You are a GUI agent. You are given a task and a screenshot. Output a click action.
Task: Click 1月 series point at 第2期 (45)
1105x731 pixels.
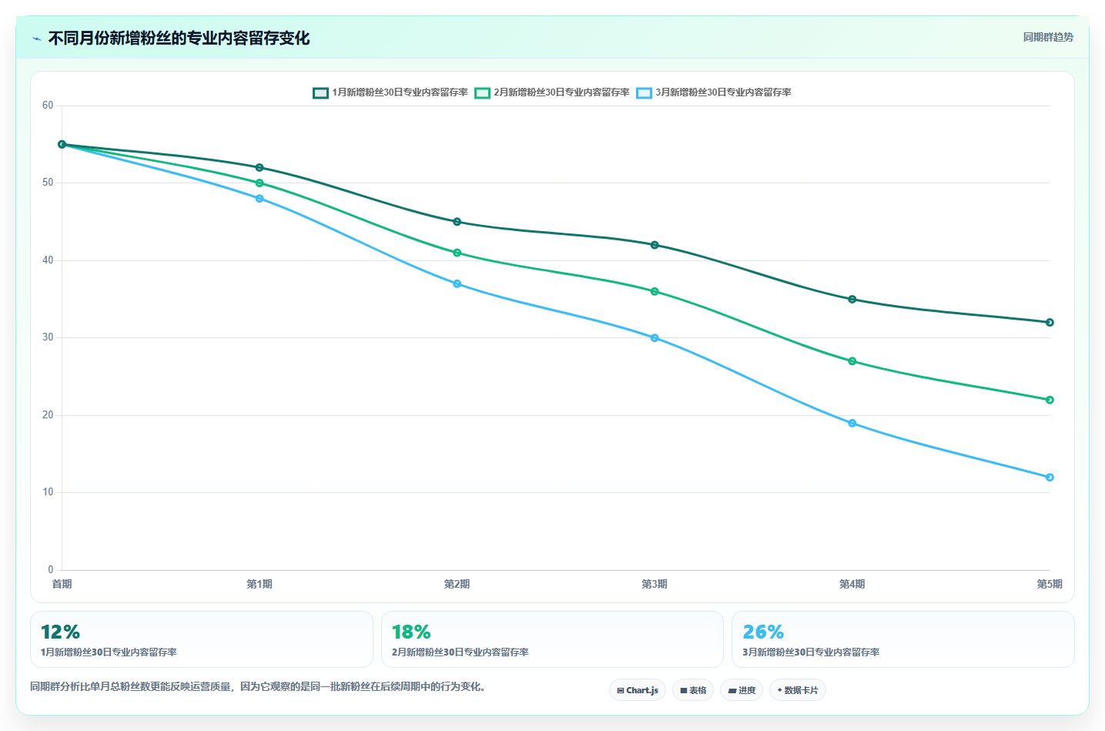pos(457,222)
